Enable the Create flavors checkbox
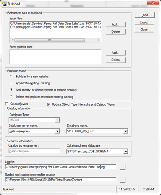The width and height of the screenshot is (161, 195). click(7, 104)
